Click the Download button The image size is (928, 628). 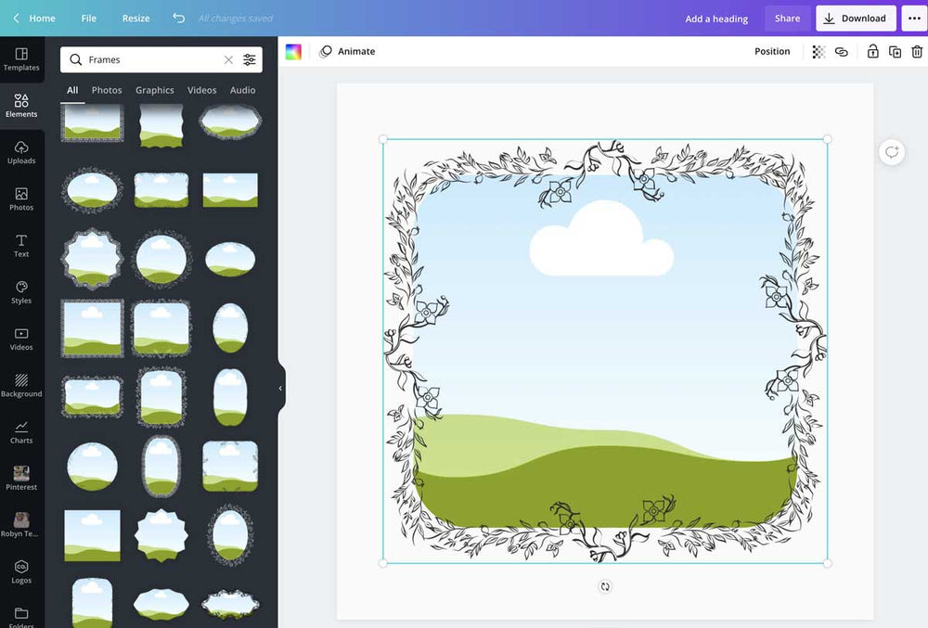coord(856,19)
